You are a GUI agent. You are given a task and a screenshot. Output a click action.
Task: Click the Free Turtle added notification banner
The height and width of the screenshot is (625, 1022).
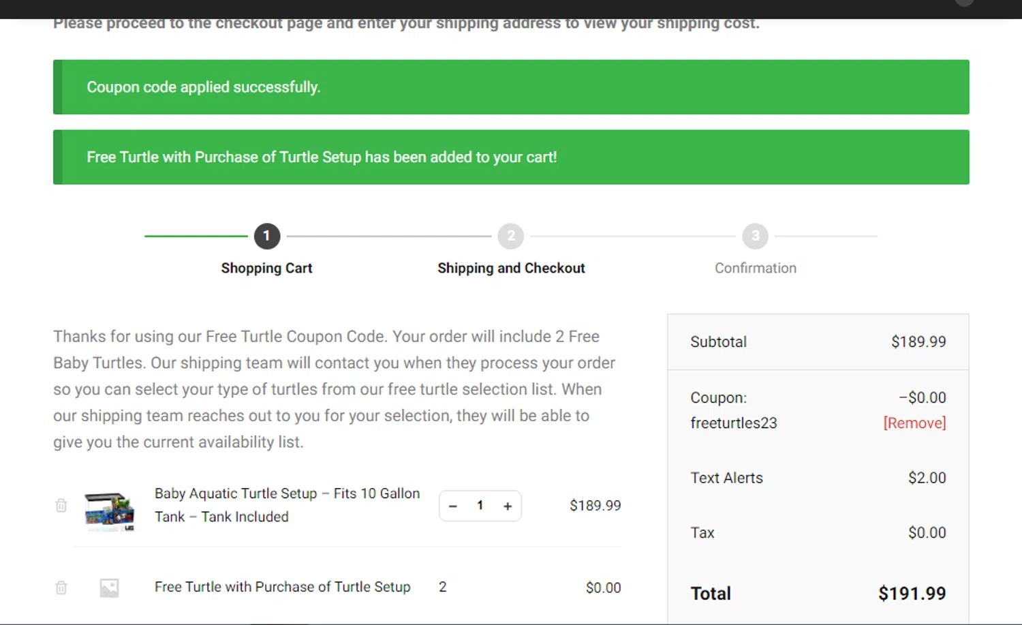(x=511, y=157)
